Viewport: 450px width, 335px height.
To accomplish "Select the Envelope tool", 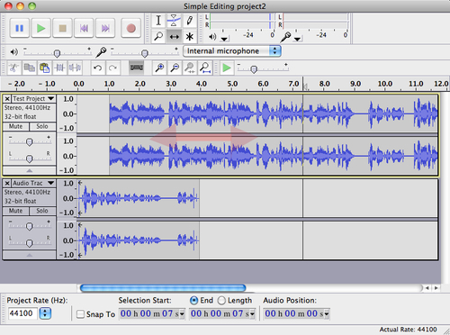I will (x=174, y=21).
